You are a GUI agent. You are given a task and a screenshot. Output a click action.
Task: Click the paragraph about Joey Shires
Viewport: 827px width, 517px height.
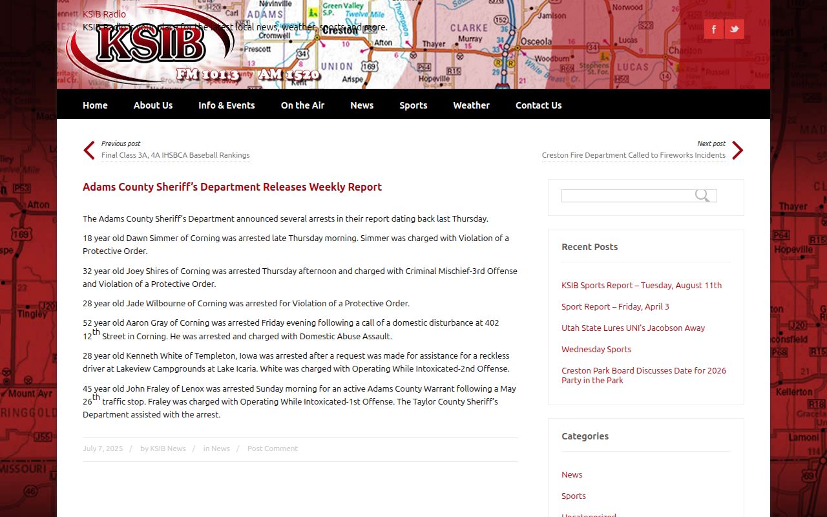coord(300,277)
